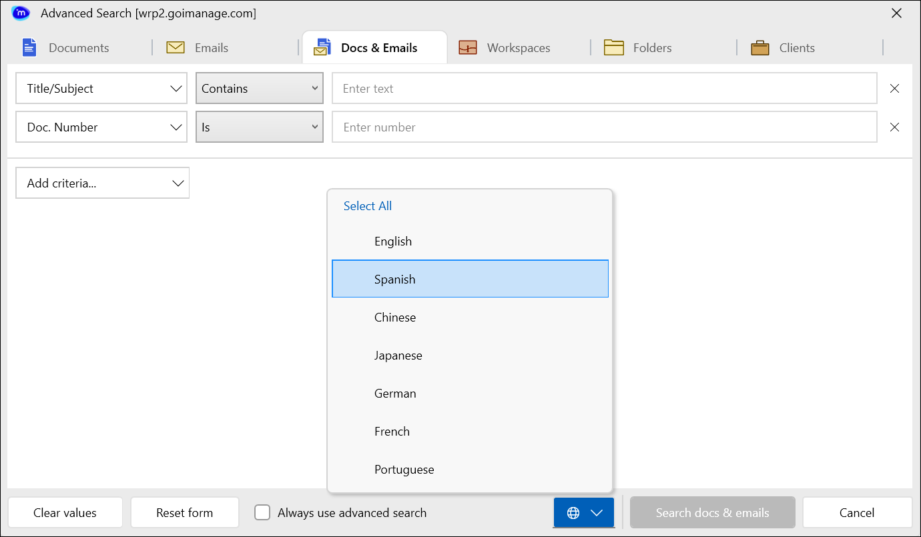Pick Portuguese from the language list
Screen dimensions: 921x537
(404, 470)
